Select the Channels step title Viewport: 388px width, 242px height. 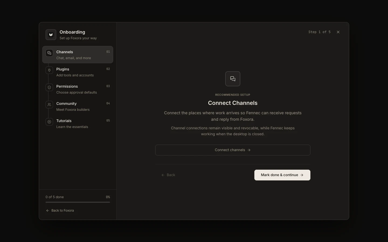pyautogui.click(x=65, y=52)
